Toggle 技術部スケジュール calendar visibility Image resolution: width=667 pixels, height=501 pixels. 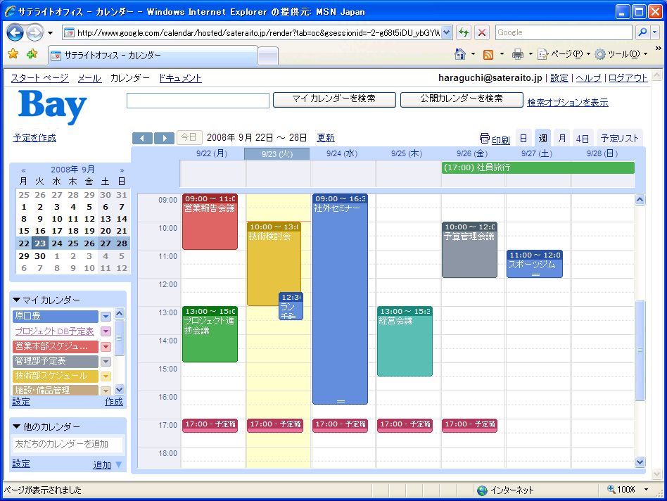[x=56, y=376]
